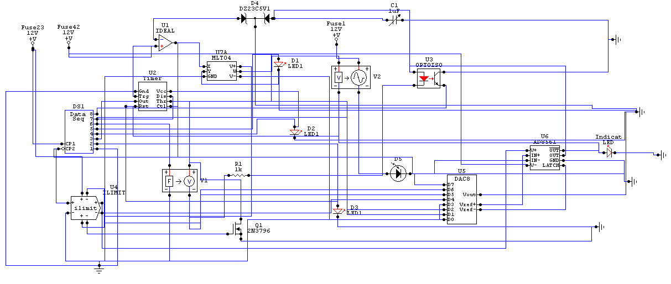The height and width of the screenshot is (284, 671).
Task: Click the U3 OPTOISO optocoupler component
Action: (429, 79)
